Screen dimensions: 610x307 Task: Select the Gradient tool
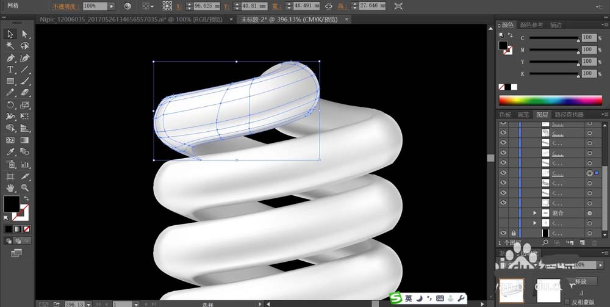[24, 140]
